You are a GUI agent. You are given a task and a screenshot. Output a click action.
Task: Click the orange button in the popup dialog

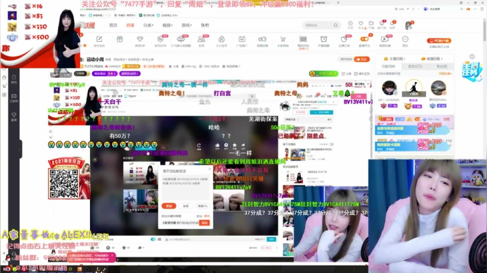(169, 206)
